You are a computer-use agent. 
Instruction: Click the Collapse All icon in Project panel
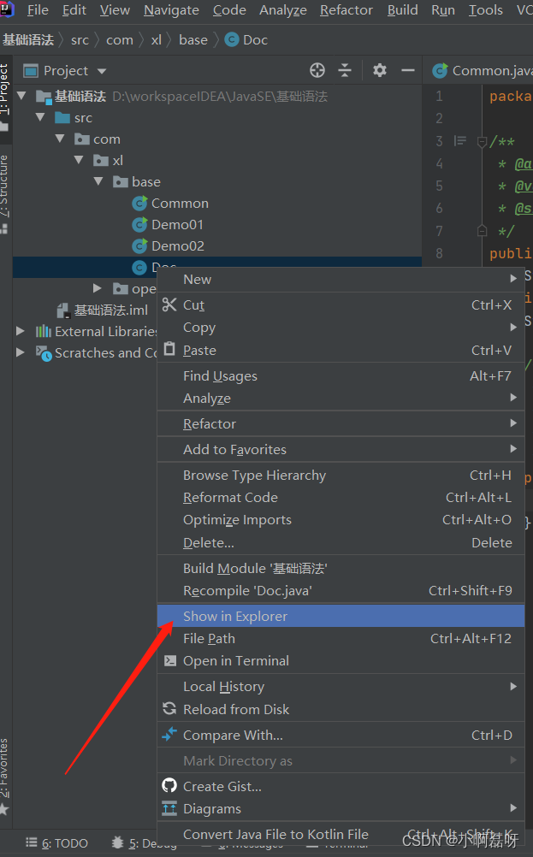click(345, 70)
